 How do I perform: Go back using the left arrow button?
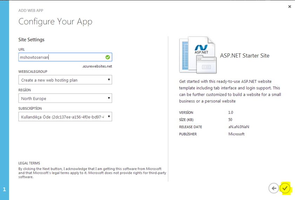pyautogui.click(x=274, y=188)
